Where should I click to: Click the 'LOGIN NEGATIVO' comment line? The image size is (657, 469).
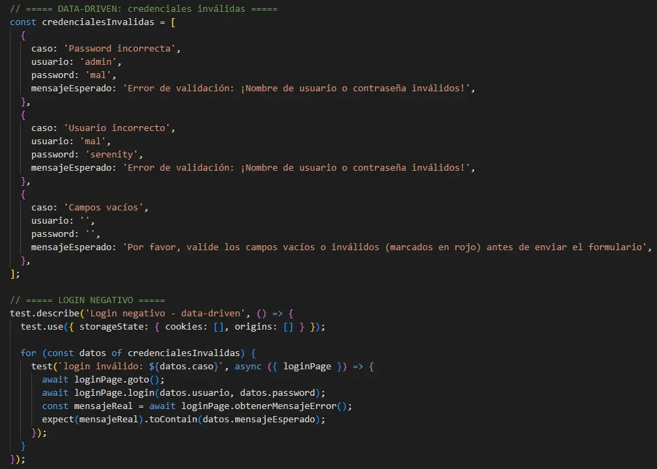click(87, 300)
